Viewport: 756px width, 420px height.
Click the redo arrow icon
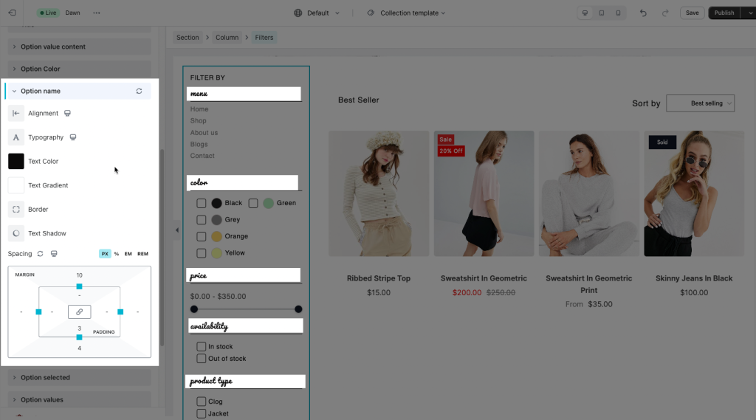pos(665,13)
